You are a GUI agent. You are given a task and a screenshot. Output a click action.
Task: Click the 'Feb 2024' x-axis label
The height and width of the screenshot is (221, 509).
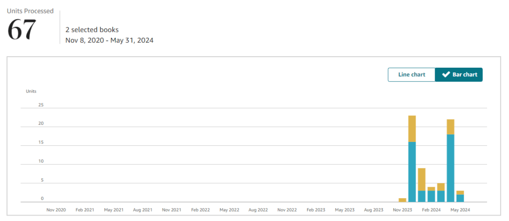tap(431, 210)
